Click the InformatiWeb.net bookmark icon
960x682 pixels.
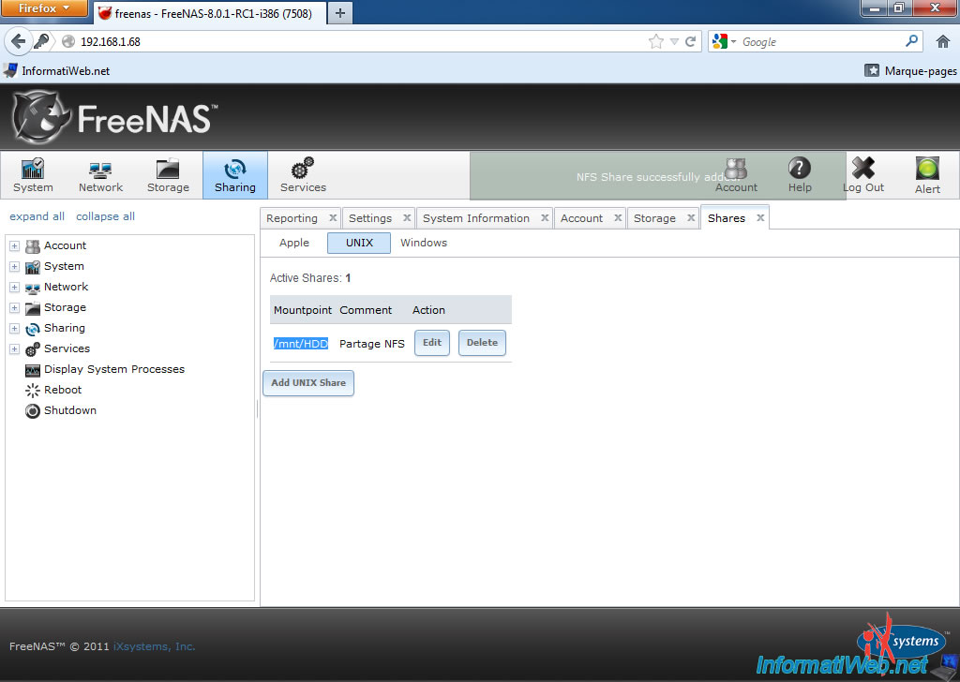pos(10,70)
